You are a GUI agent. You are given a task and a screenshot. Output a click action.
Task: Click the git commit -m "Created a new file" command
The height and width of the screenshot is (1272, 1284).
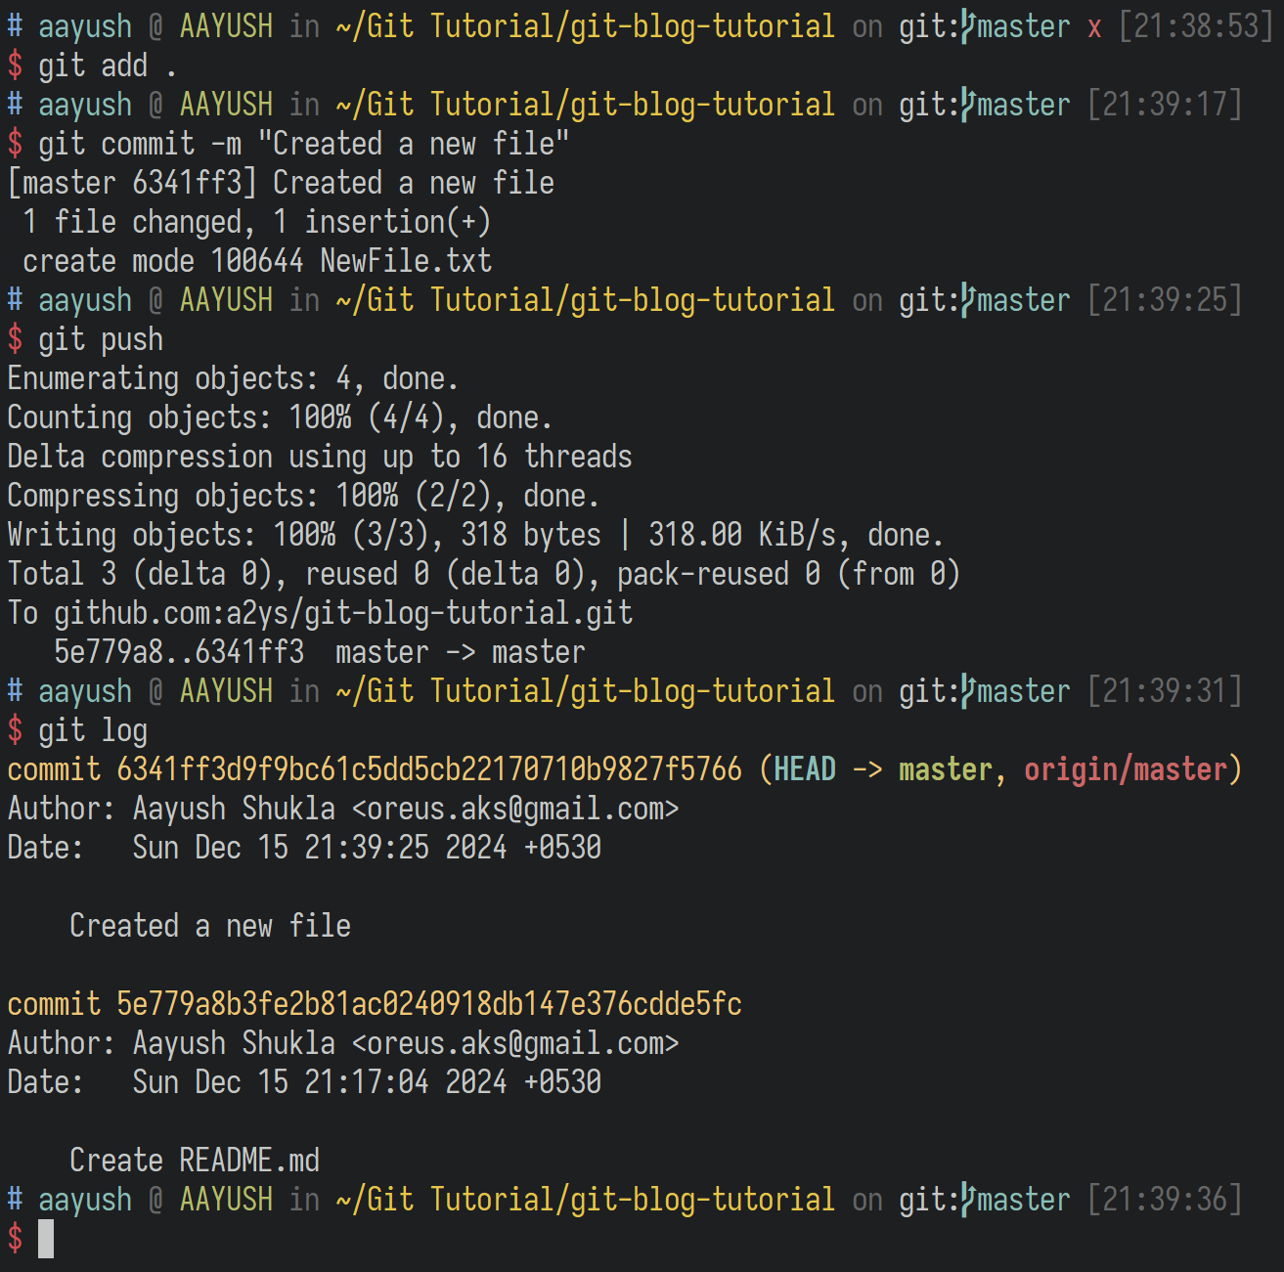click(x=303, y=144)
